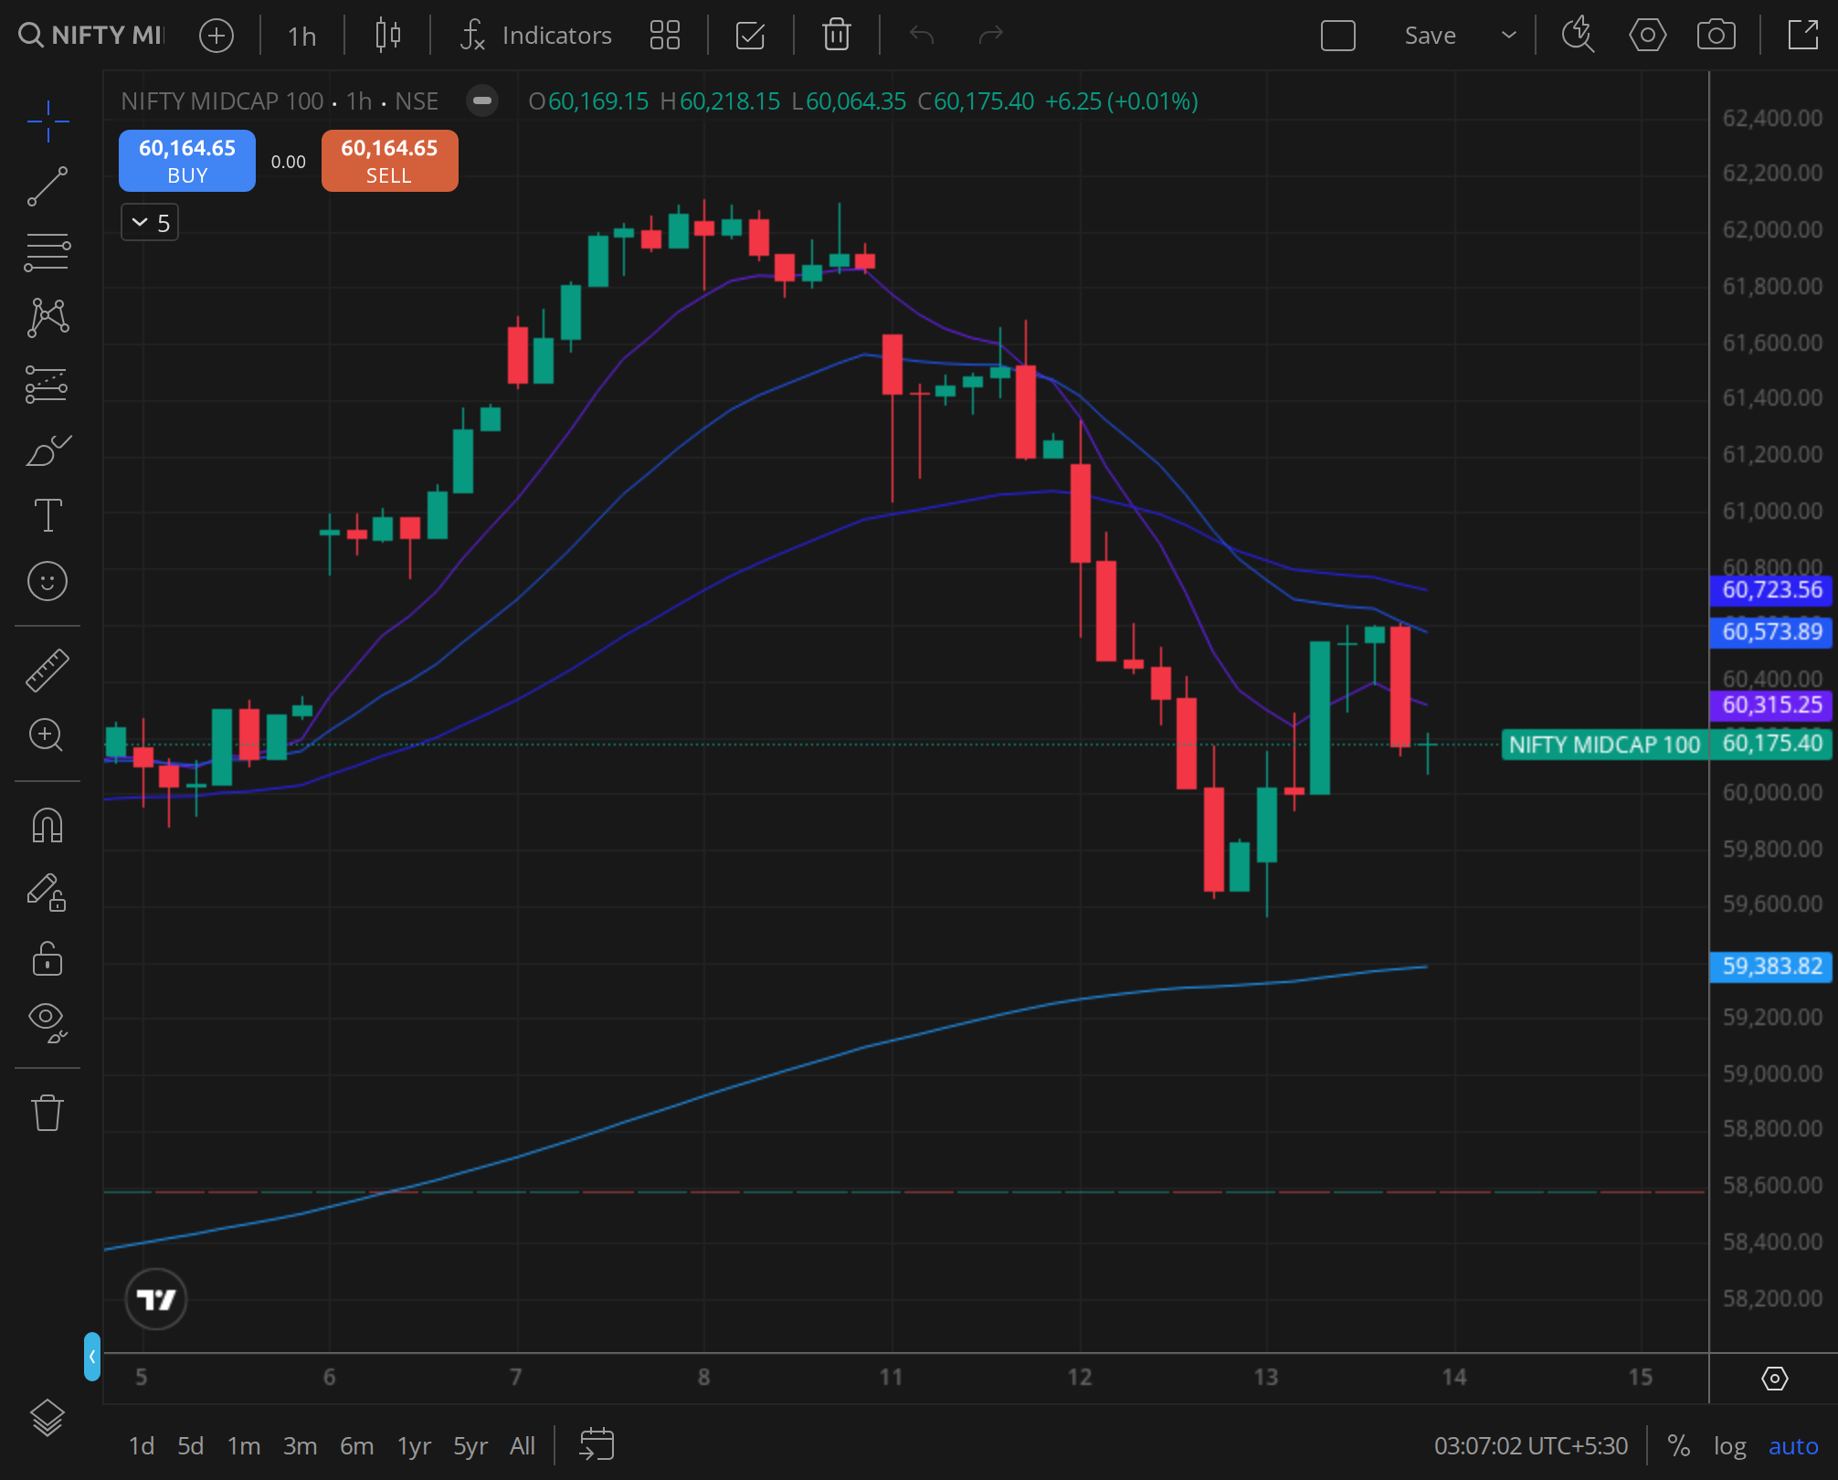Click the symbol status dash icon
Viewport: 1838px width, 1480px height.
[482, 100]
